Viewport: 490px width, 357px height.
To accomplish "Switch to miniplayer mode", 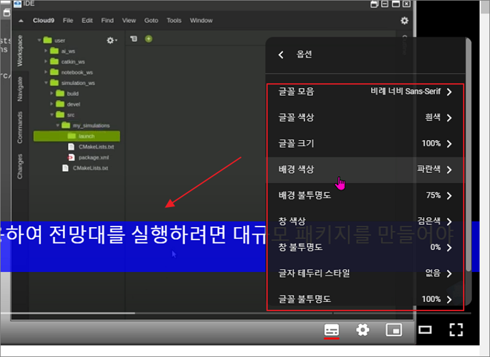I will click(x=394, y=330).
